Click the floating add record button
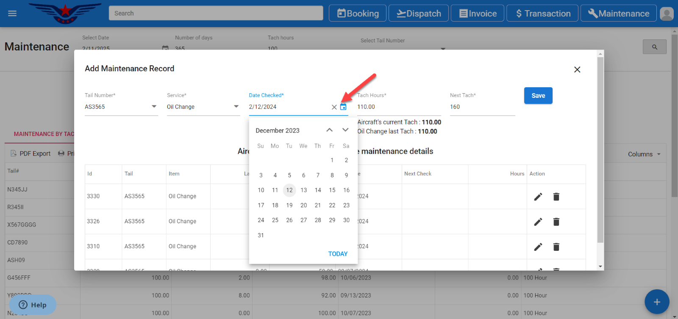Screen dimensions: 678x319 (x=656, y=302)
